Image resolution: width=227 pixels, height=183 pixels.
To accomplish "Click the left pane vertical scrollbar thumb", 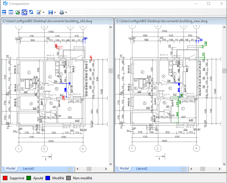I will (111, 71).
